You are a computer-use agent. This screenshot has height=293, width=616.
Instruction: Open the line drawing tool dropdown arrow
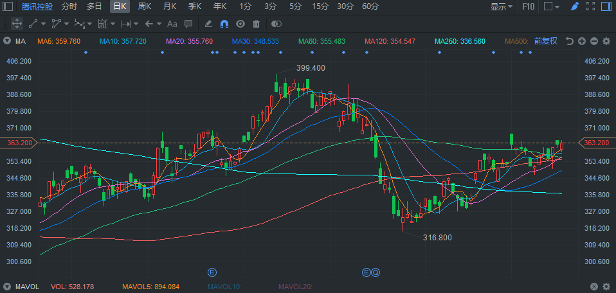(43, 24)
